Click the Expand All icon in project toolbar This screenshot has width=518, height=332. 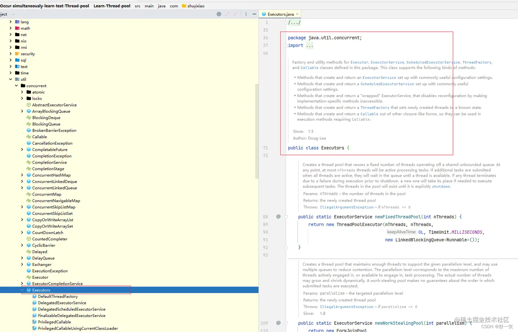pyautogui.click(x=227, y=14)
